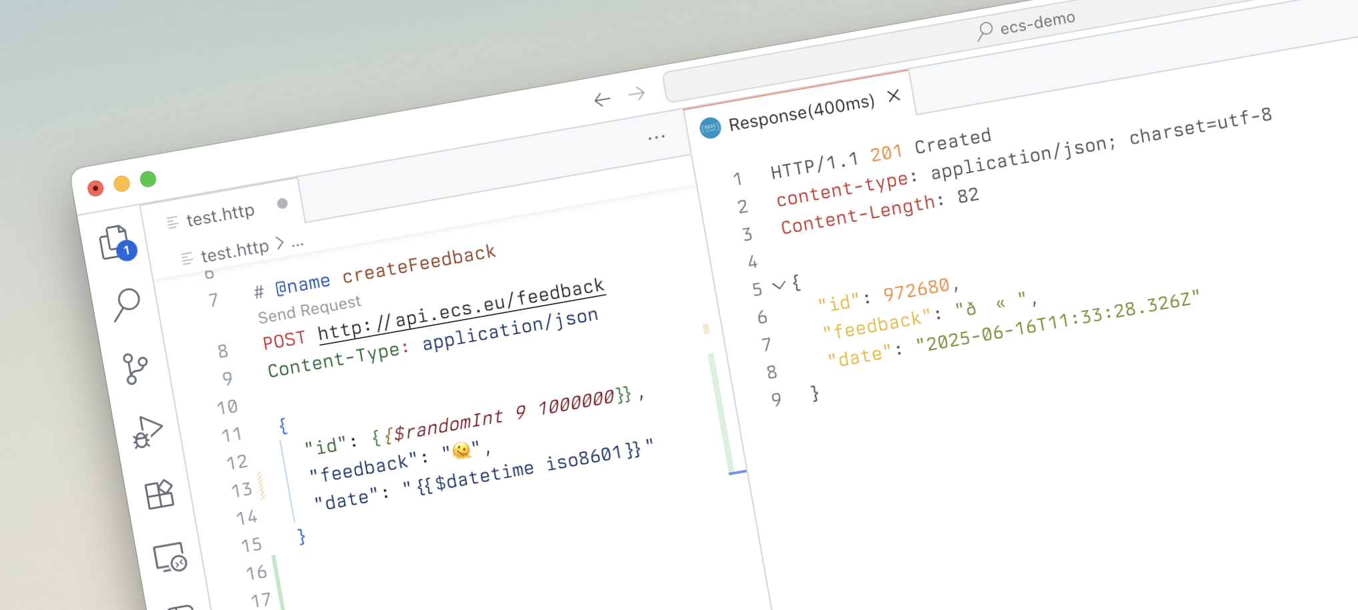Open the Remote Explorer view

170,557
